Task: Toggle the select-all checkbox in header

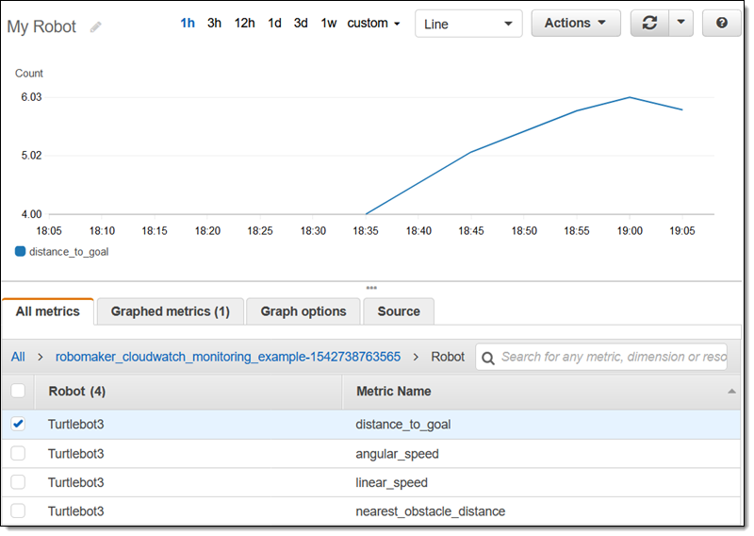Action: coord(18,391)
